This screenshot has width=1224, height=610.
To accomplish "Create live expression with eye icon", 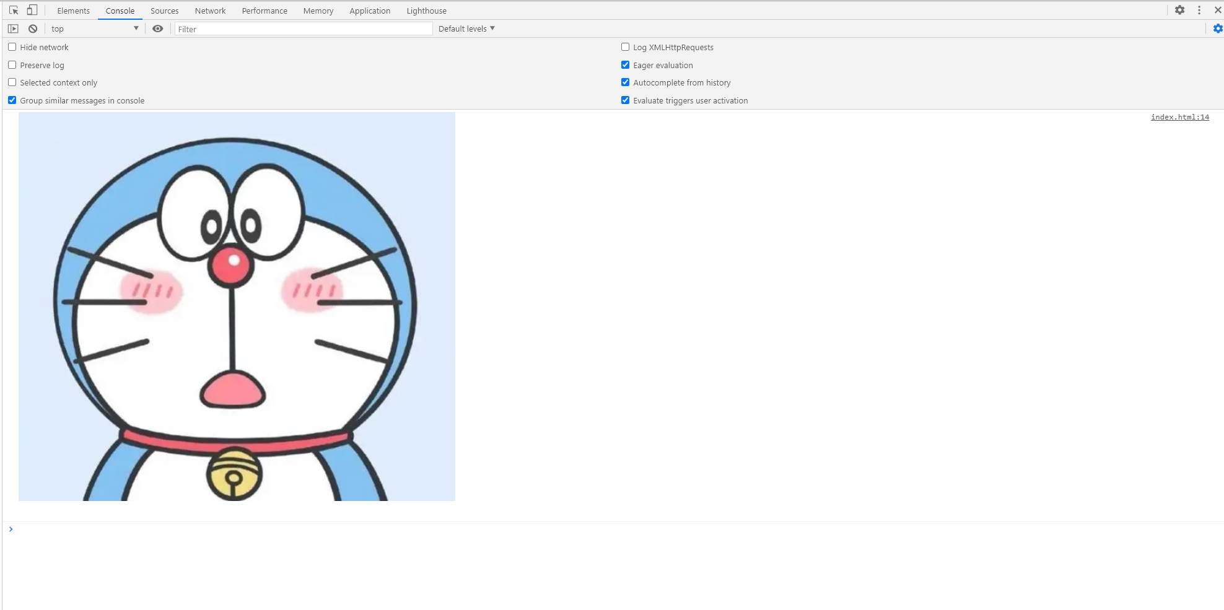I will (158, 28).
